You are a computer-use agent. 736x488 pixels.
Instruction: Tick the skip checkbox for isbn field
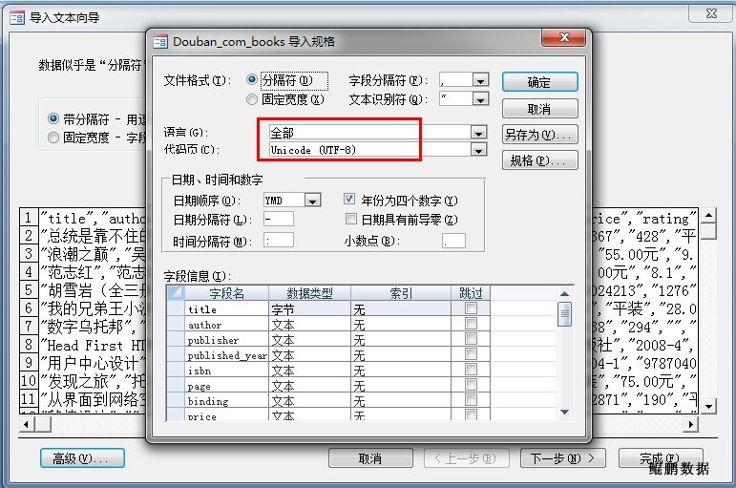[471, 370]
